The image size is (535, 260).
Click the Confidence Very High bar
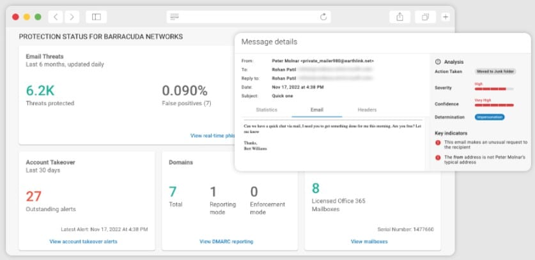494,105
